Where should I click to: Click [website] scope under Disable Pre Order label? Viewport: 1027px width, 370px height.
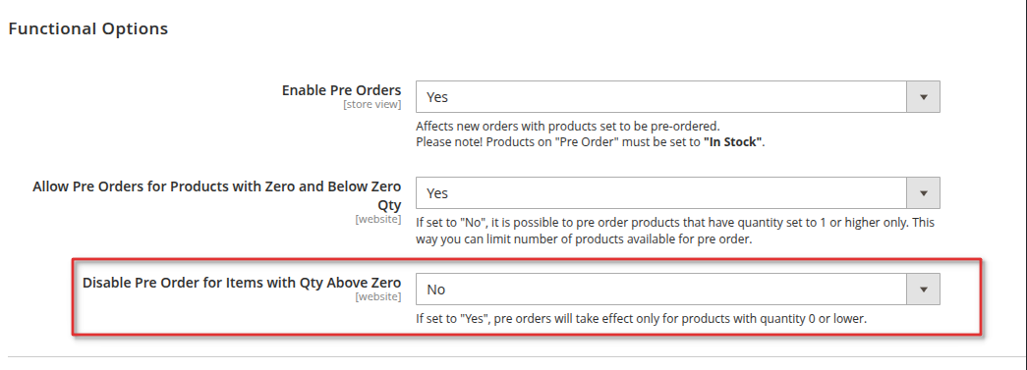(x=378, y=296)
